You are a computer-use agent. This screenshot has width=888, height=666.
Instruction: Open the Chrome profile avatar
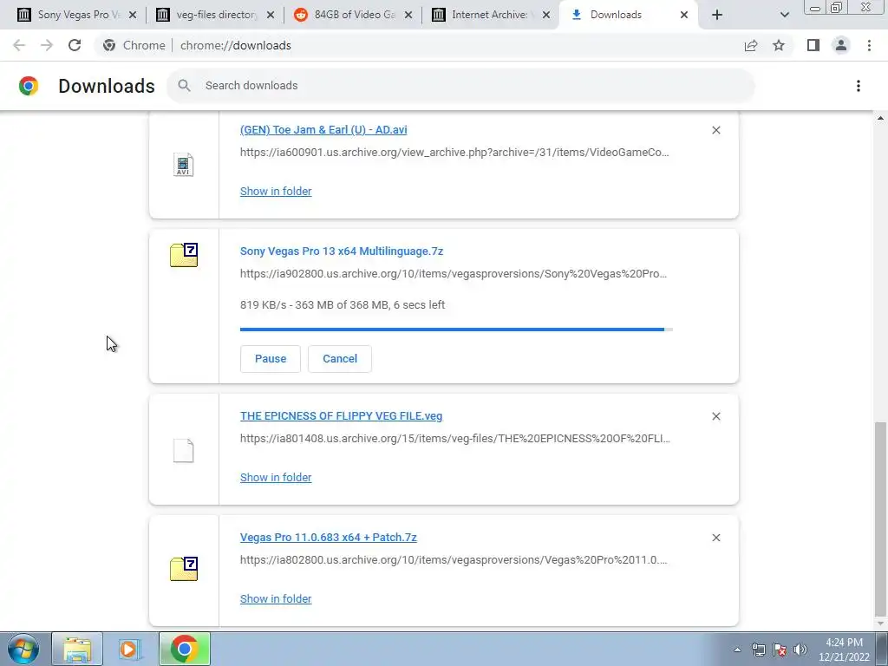pyautogui.click(x=841, y=45)
